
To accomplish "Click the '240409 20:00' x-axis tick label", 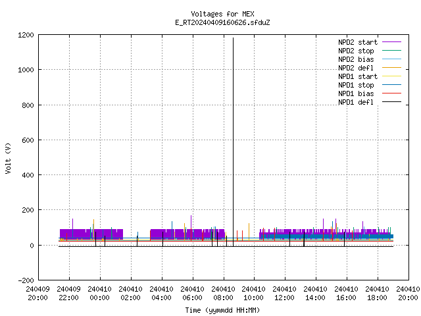I will pyautogui.click(x=38, y=294).
